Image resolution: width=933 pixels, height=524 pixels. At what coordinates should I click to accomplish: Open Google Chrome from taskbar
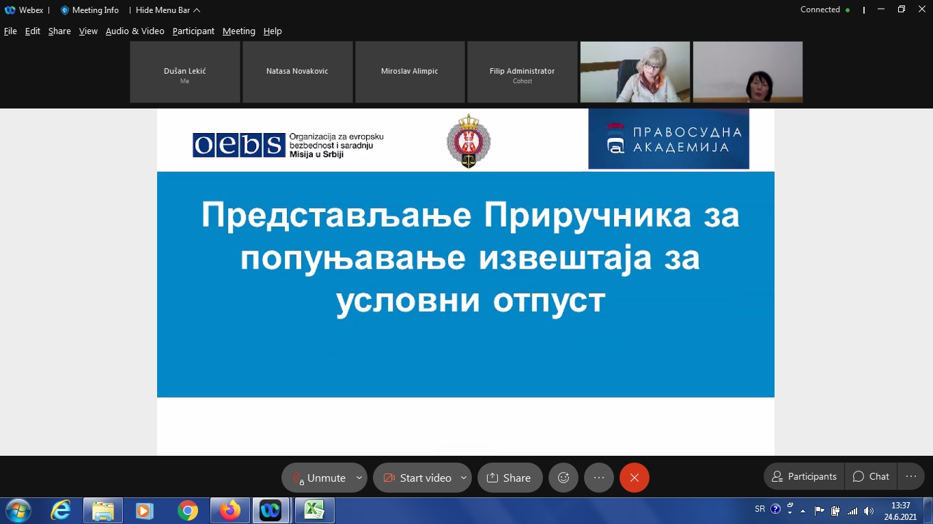point(187,510)
